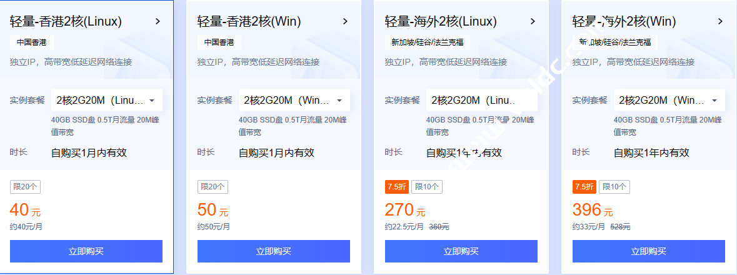
Task: Buy the 270元 overseas Linux plan
Action: coord(461,251)
